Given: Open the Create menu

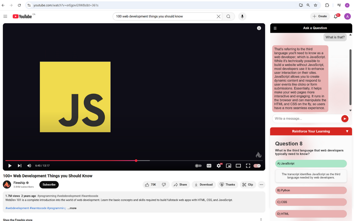Looking at the screenshot, I should coord(320,16).
